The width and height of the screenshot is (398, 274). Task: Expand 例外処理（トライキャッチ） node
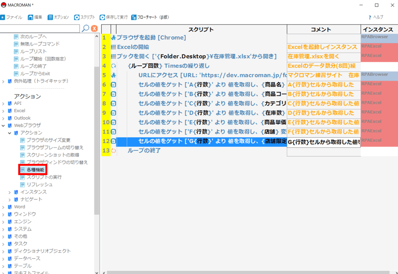pyautogui.click(x=3, y=81)
